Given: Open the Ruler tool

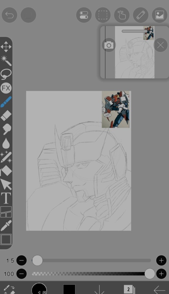Looking at the screenshot, I should pyautogui.click(x=141, y=15).
